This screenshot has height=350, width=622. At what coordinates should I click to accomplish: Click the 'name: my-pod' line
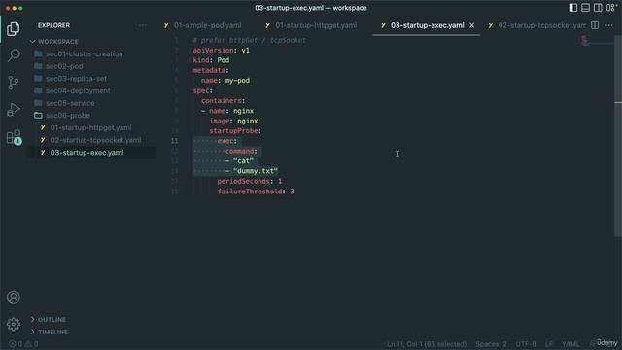pyautogui.click(x=225, y=81)
